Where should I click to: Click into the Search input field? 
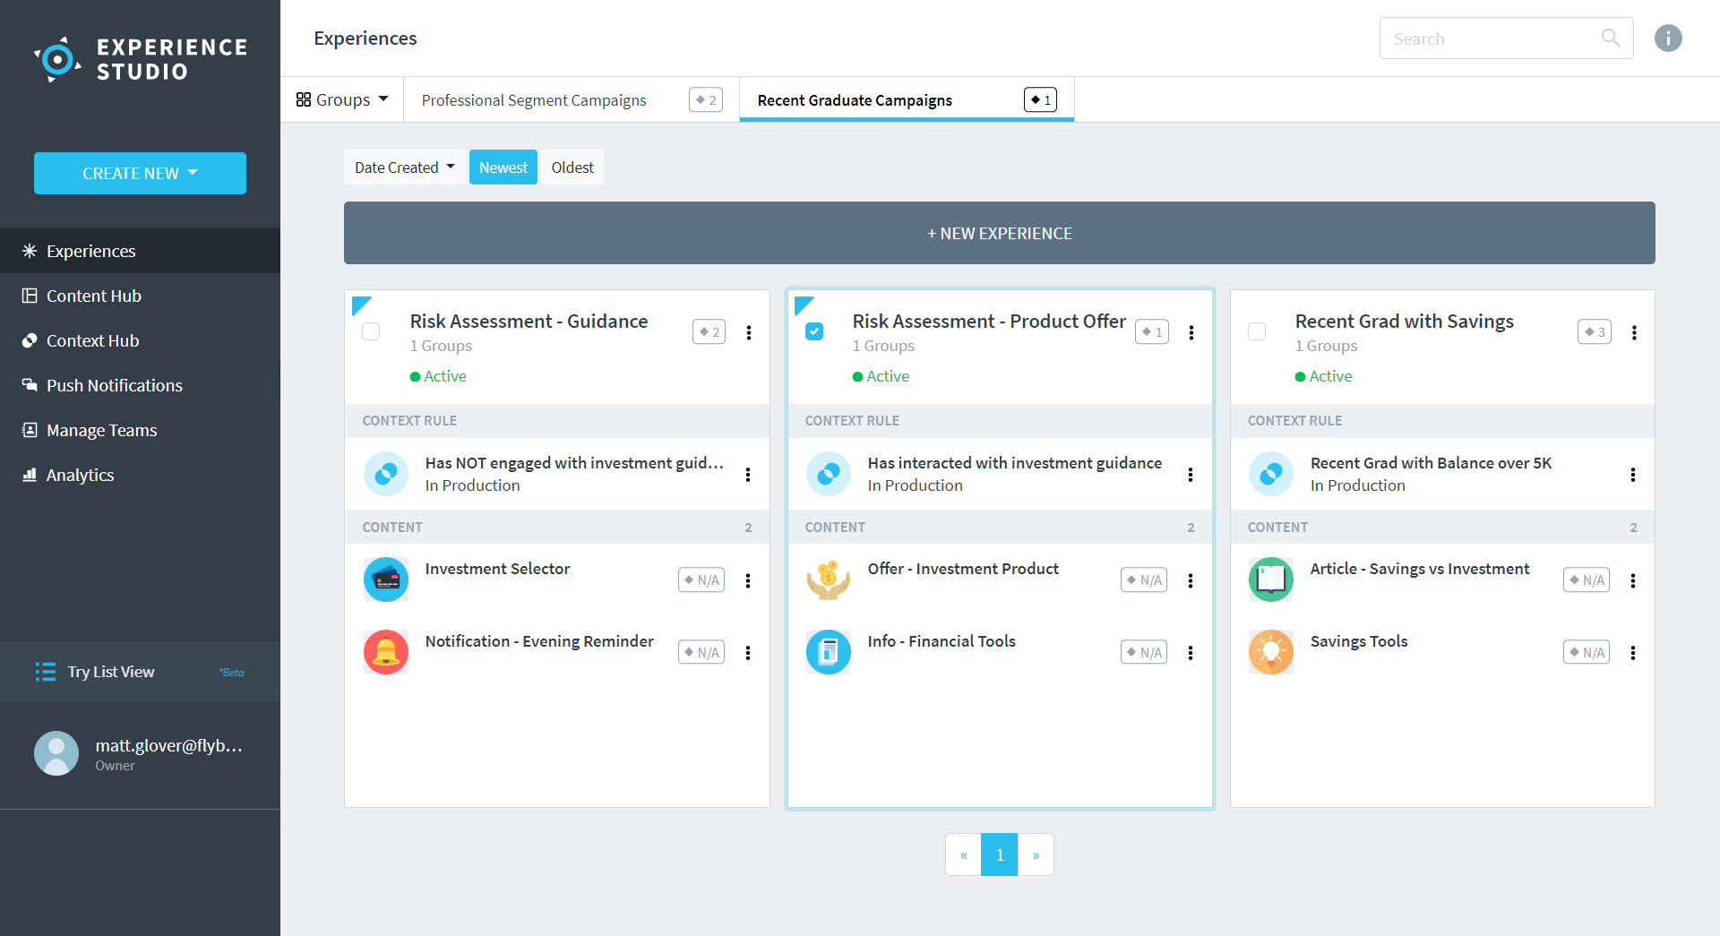click(x=1487, y=39)
